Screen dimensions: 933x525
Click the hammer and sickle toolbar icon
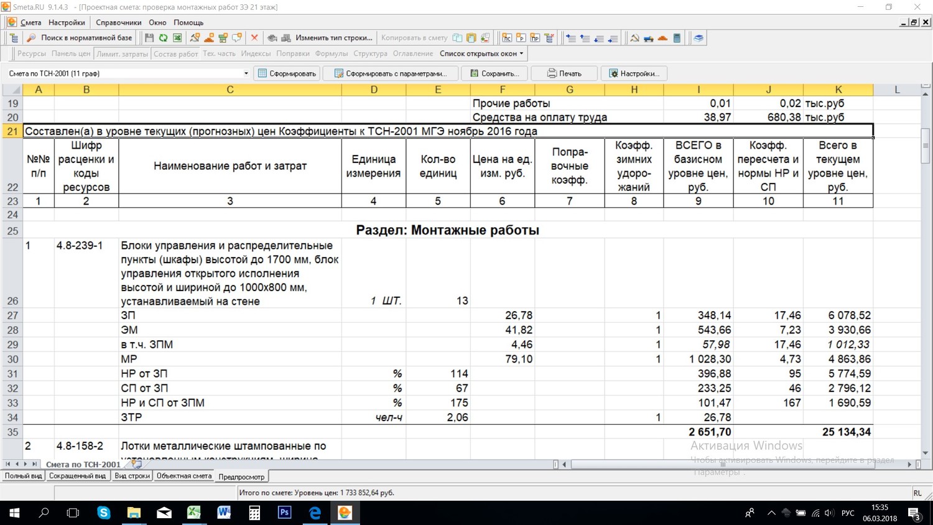pos(634,38)
